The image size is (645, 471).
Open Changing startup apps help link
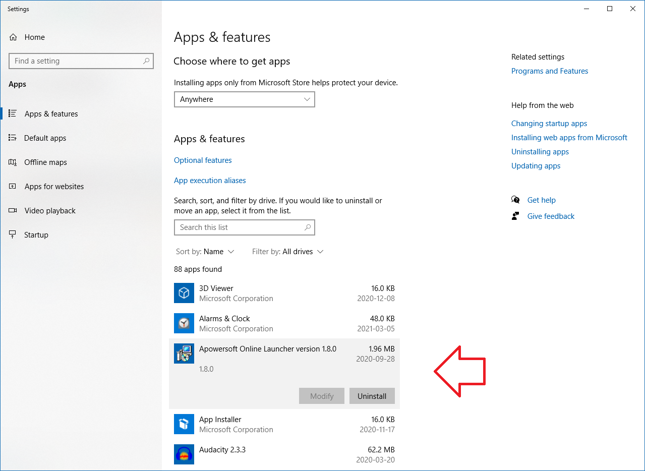coord(549,124)
